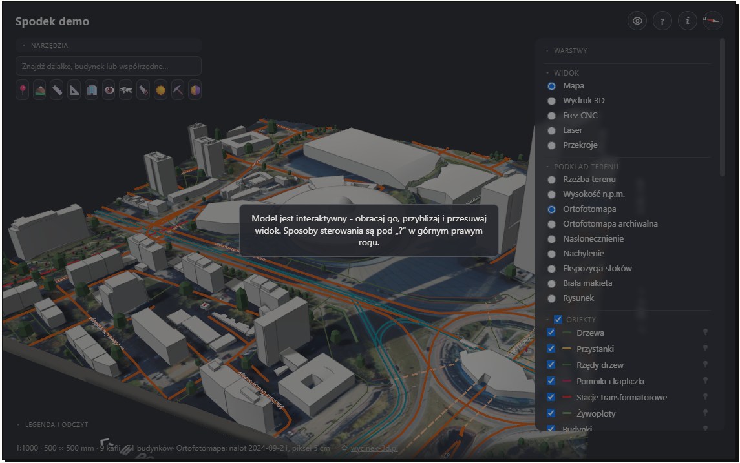Click the Pomniki i kapliczki pink swatch
740x463 pixels.
coord(567,381)
